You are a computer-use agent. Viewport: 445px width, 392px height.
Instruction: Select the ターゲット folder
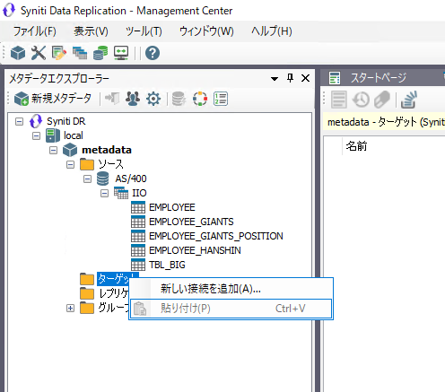[x=114, y=279]
